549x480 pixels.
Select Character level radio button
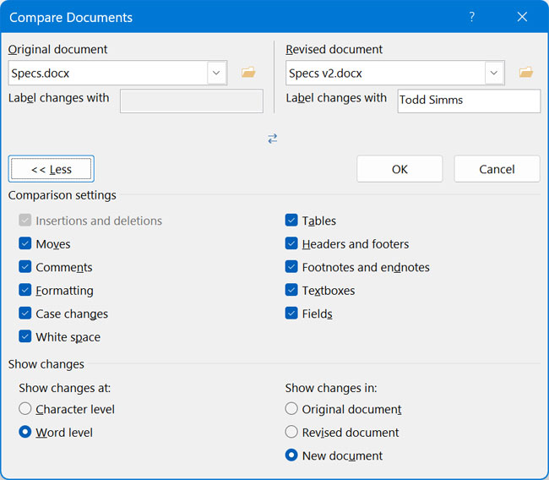coord(24,408)
